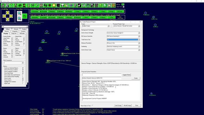Click the upper magnifier zoom icon

coord(19,13)
